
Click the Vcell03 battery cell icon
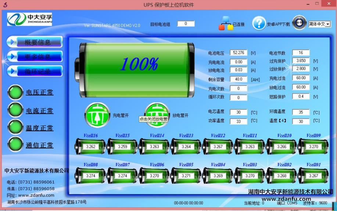250,176
